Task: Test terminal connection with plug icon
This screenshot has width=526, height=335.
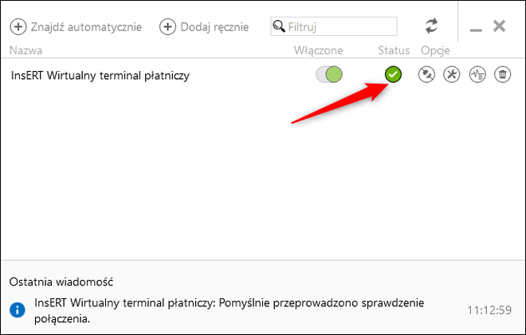Action: tap(427, 75)
